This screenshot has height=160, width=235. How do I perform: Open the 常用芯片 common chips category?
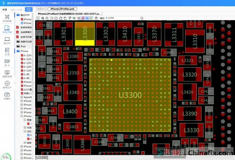coord(7,85)
